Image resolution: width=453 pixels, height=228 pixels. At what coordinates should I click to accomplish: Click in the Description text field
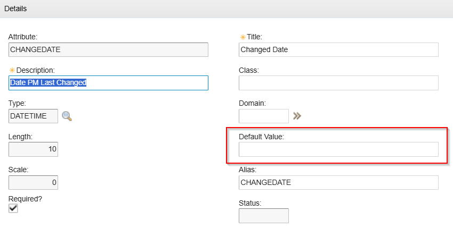tap(108, 83)
